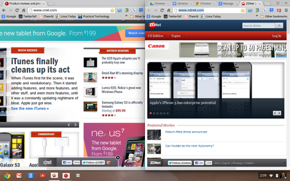Open the Lumia 920 review link
The width and height of the screenshot is (290, 181).
click(x=121, y=90)
